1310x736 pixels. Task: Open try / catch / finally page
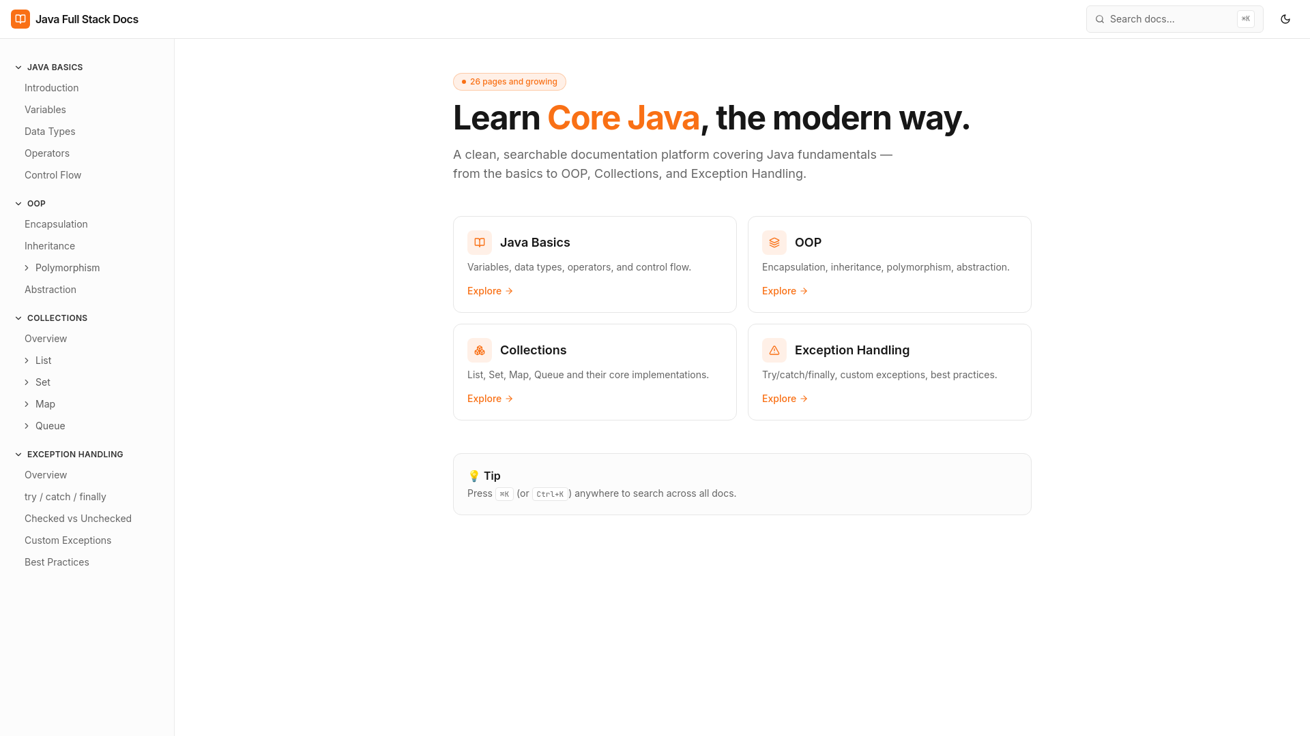[65, 497]
